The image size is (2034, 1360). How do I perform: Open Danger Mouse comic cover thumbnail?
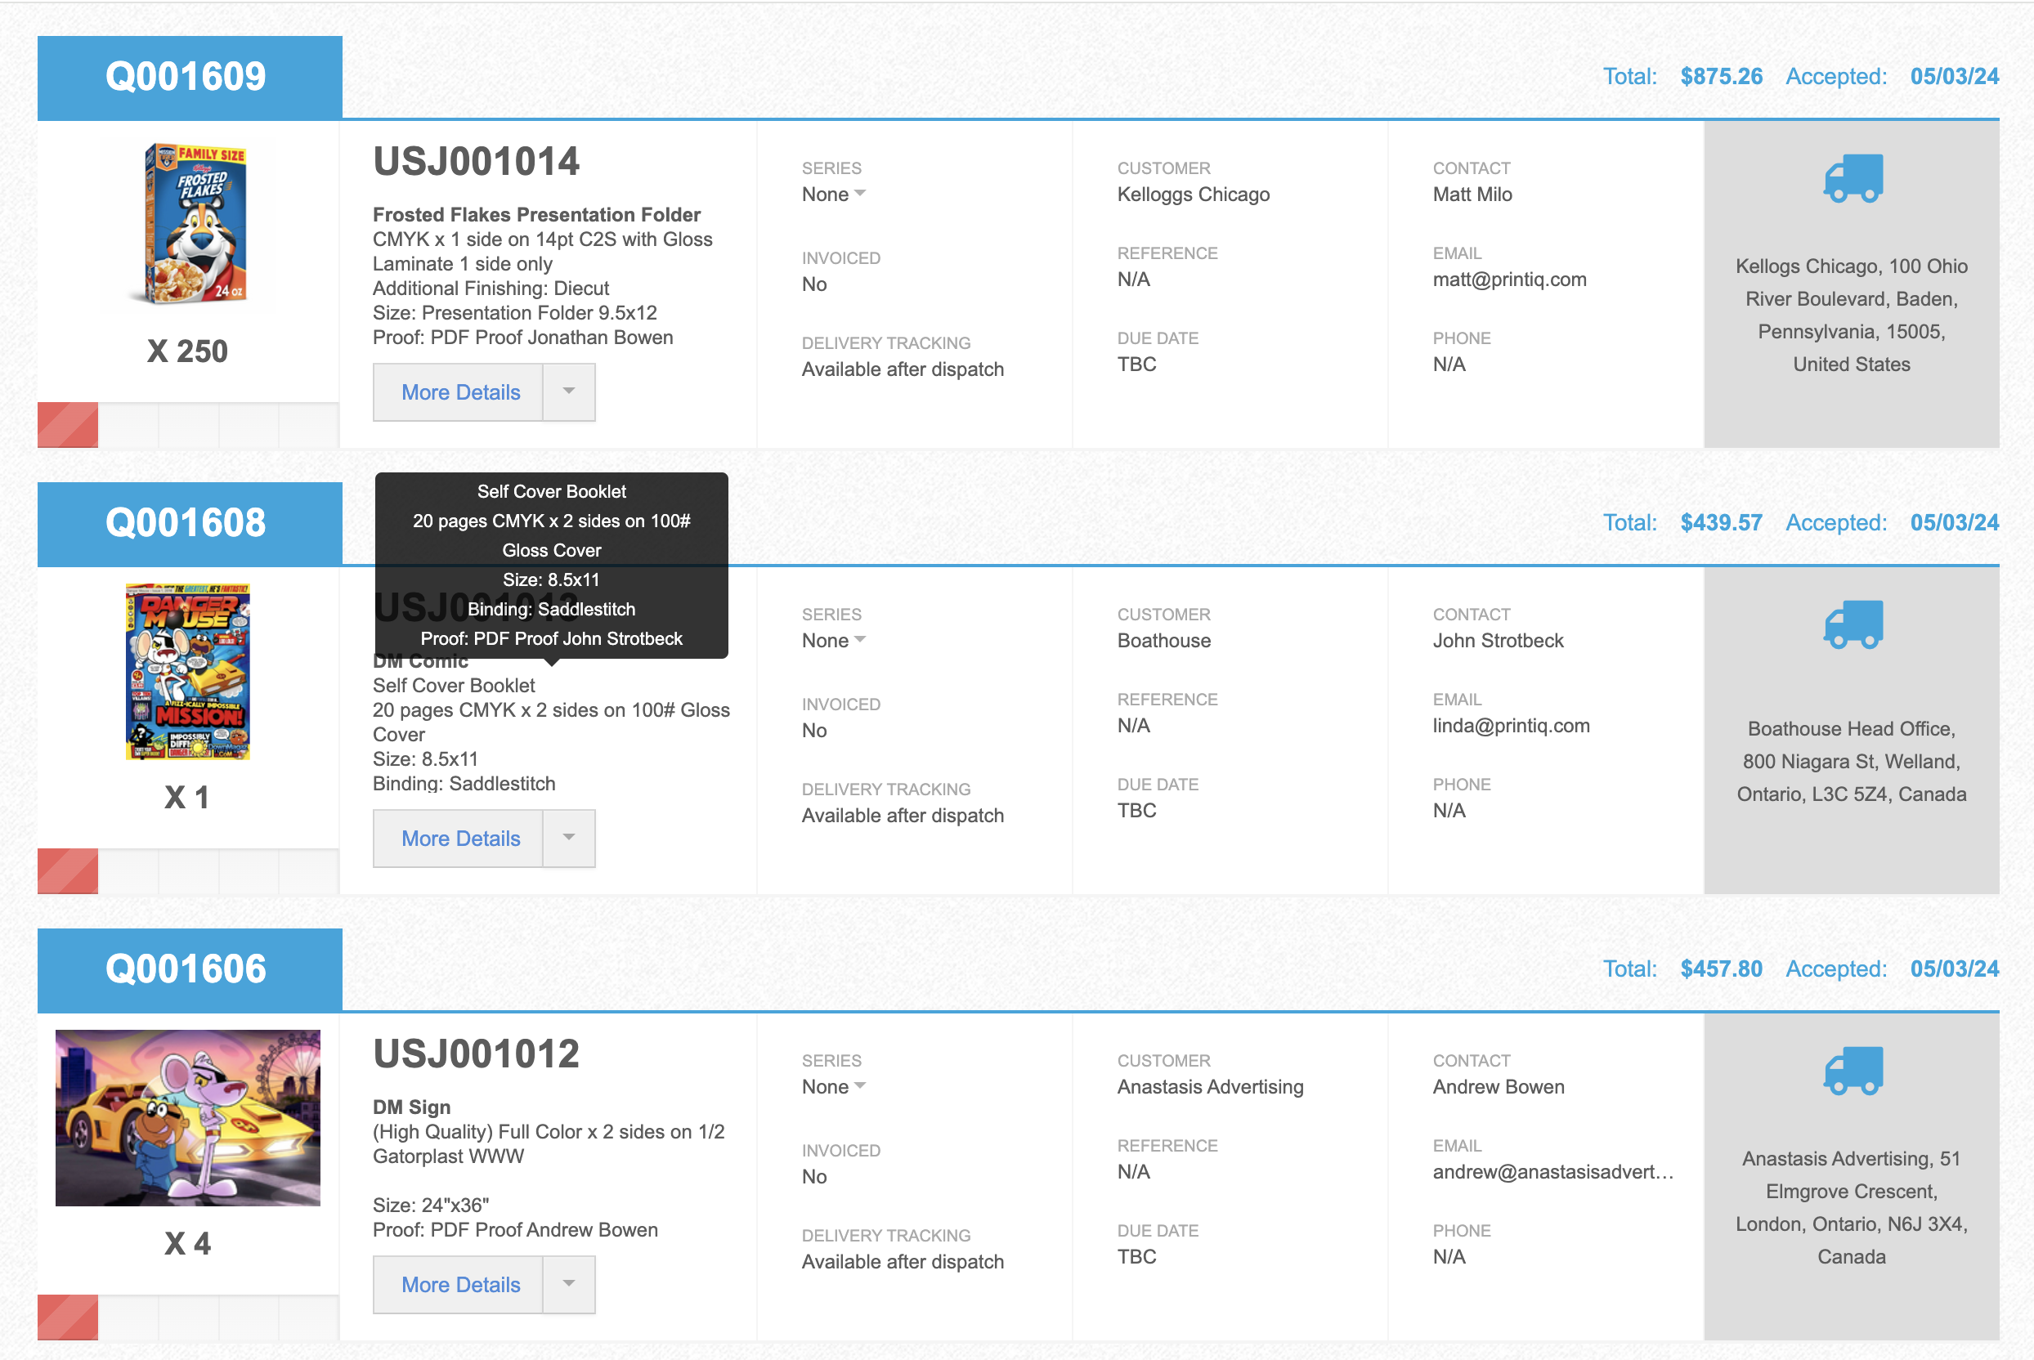[x=187, y=671]
